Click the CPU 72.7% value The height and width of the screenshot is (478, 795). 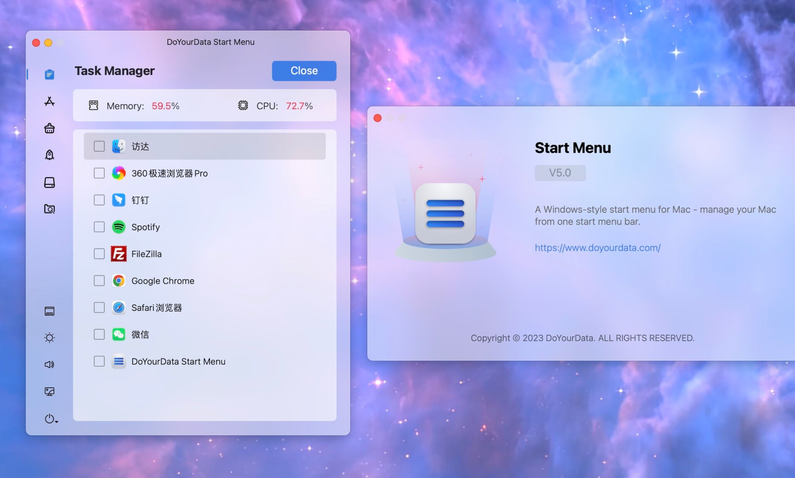pyautogui.click(x=299, y=106)
